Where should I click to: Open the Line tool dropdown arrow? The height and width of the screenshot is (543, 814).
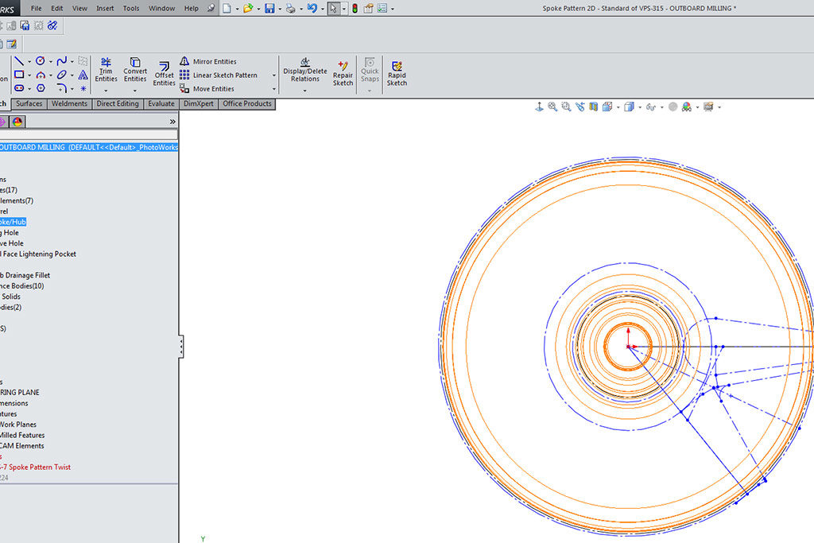click(29, 62)
